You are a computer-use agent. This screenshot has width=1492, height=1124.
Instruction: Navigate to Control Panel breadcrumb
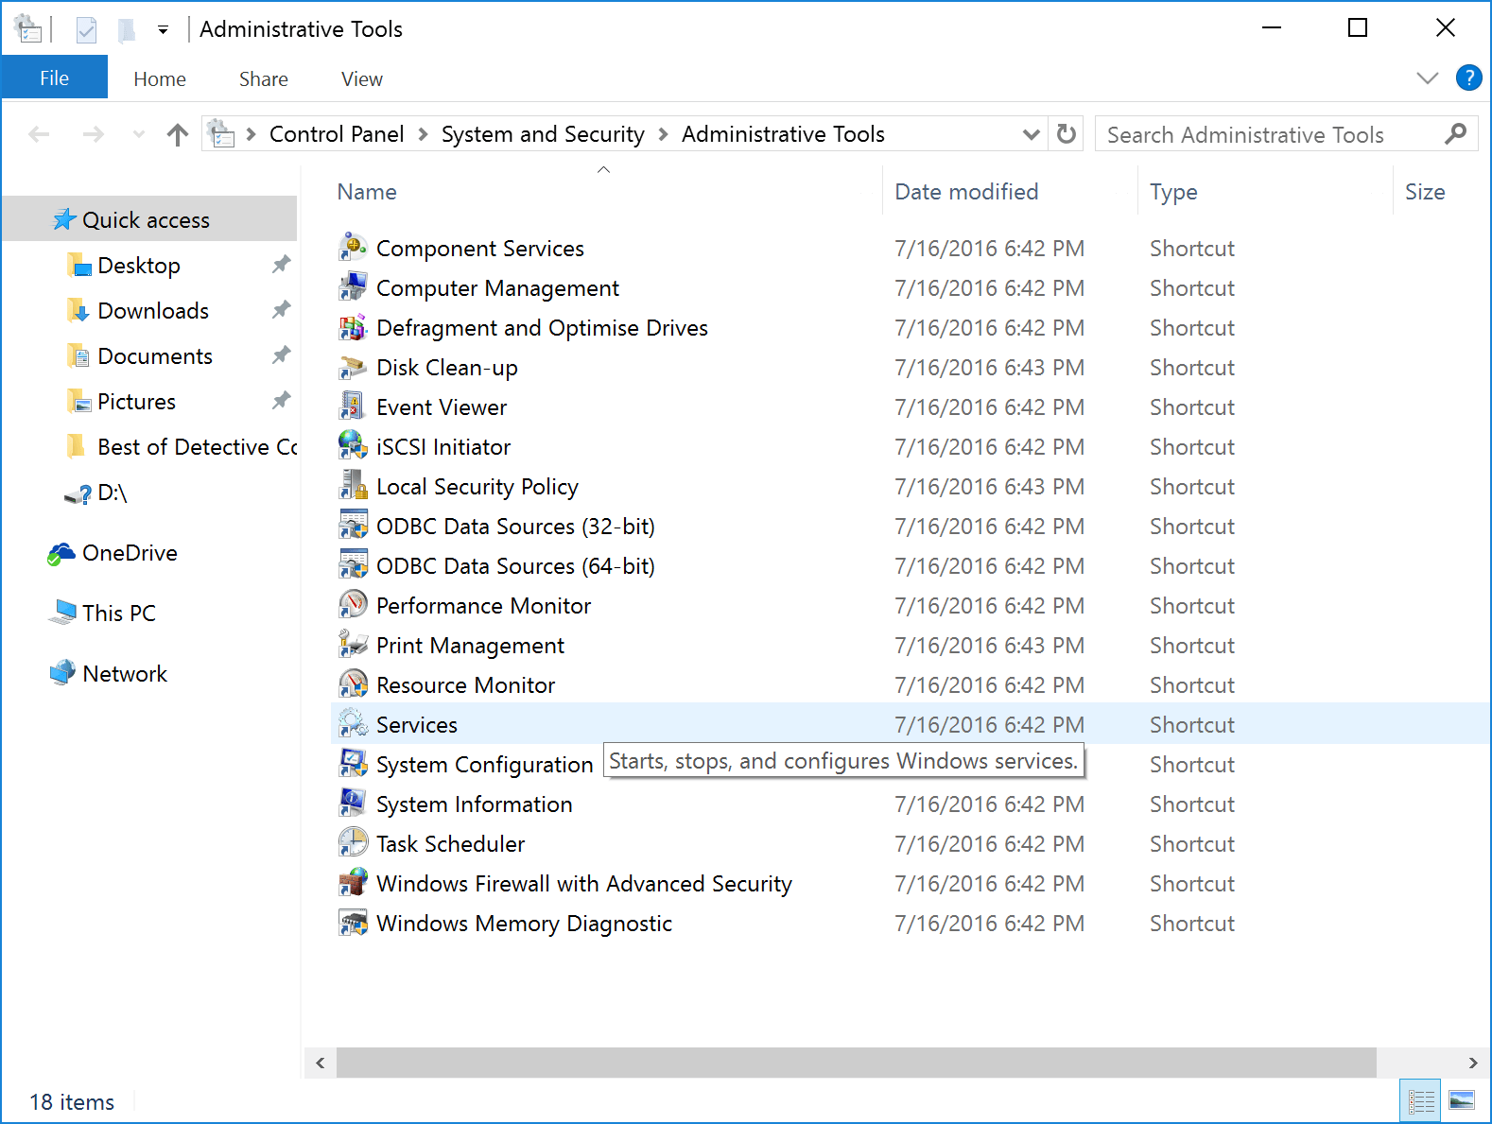point(337,134)
